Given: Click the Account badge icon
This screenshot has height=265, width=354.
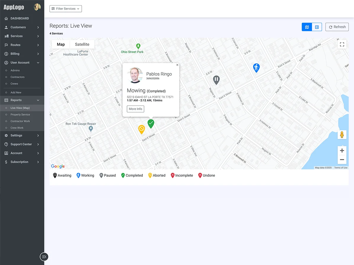Looking at the screenshot, I should click(6, 153).
